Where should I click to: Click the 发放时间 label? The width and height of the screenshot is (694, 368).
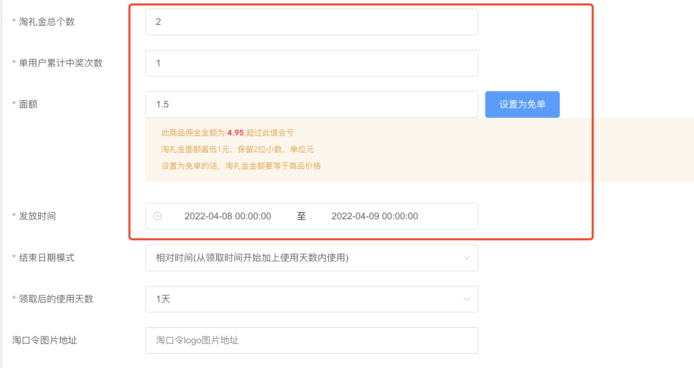click(x=37, y=216)
